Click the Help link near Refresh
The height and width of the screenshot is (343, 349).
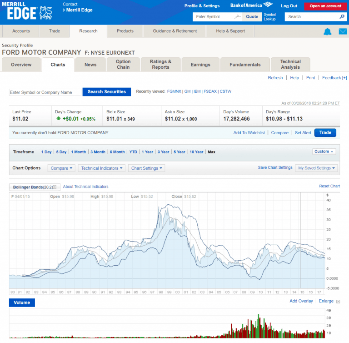(294, 77)
